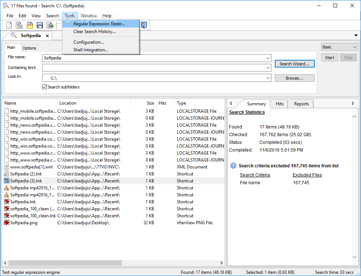This screenshot has height=276, width=361.
Task: Switch to the Reports tab
Action: pyautogui.click(x=301, y=103)
